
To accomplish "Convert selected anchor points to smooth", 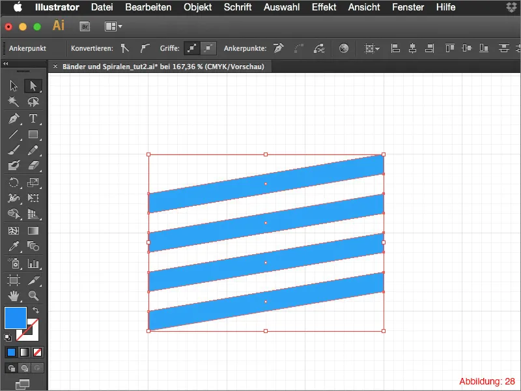I will click(x=145, y=48).
